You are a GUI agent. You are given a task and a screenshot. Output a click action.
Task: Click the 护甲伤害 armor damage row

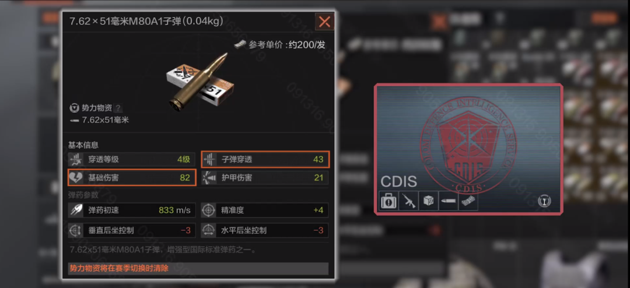(265, 178)
